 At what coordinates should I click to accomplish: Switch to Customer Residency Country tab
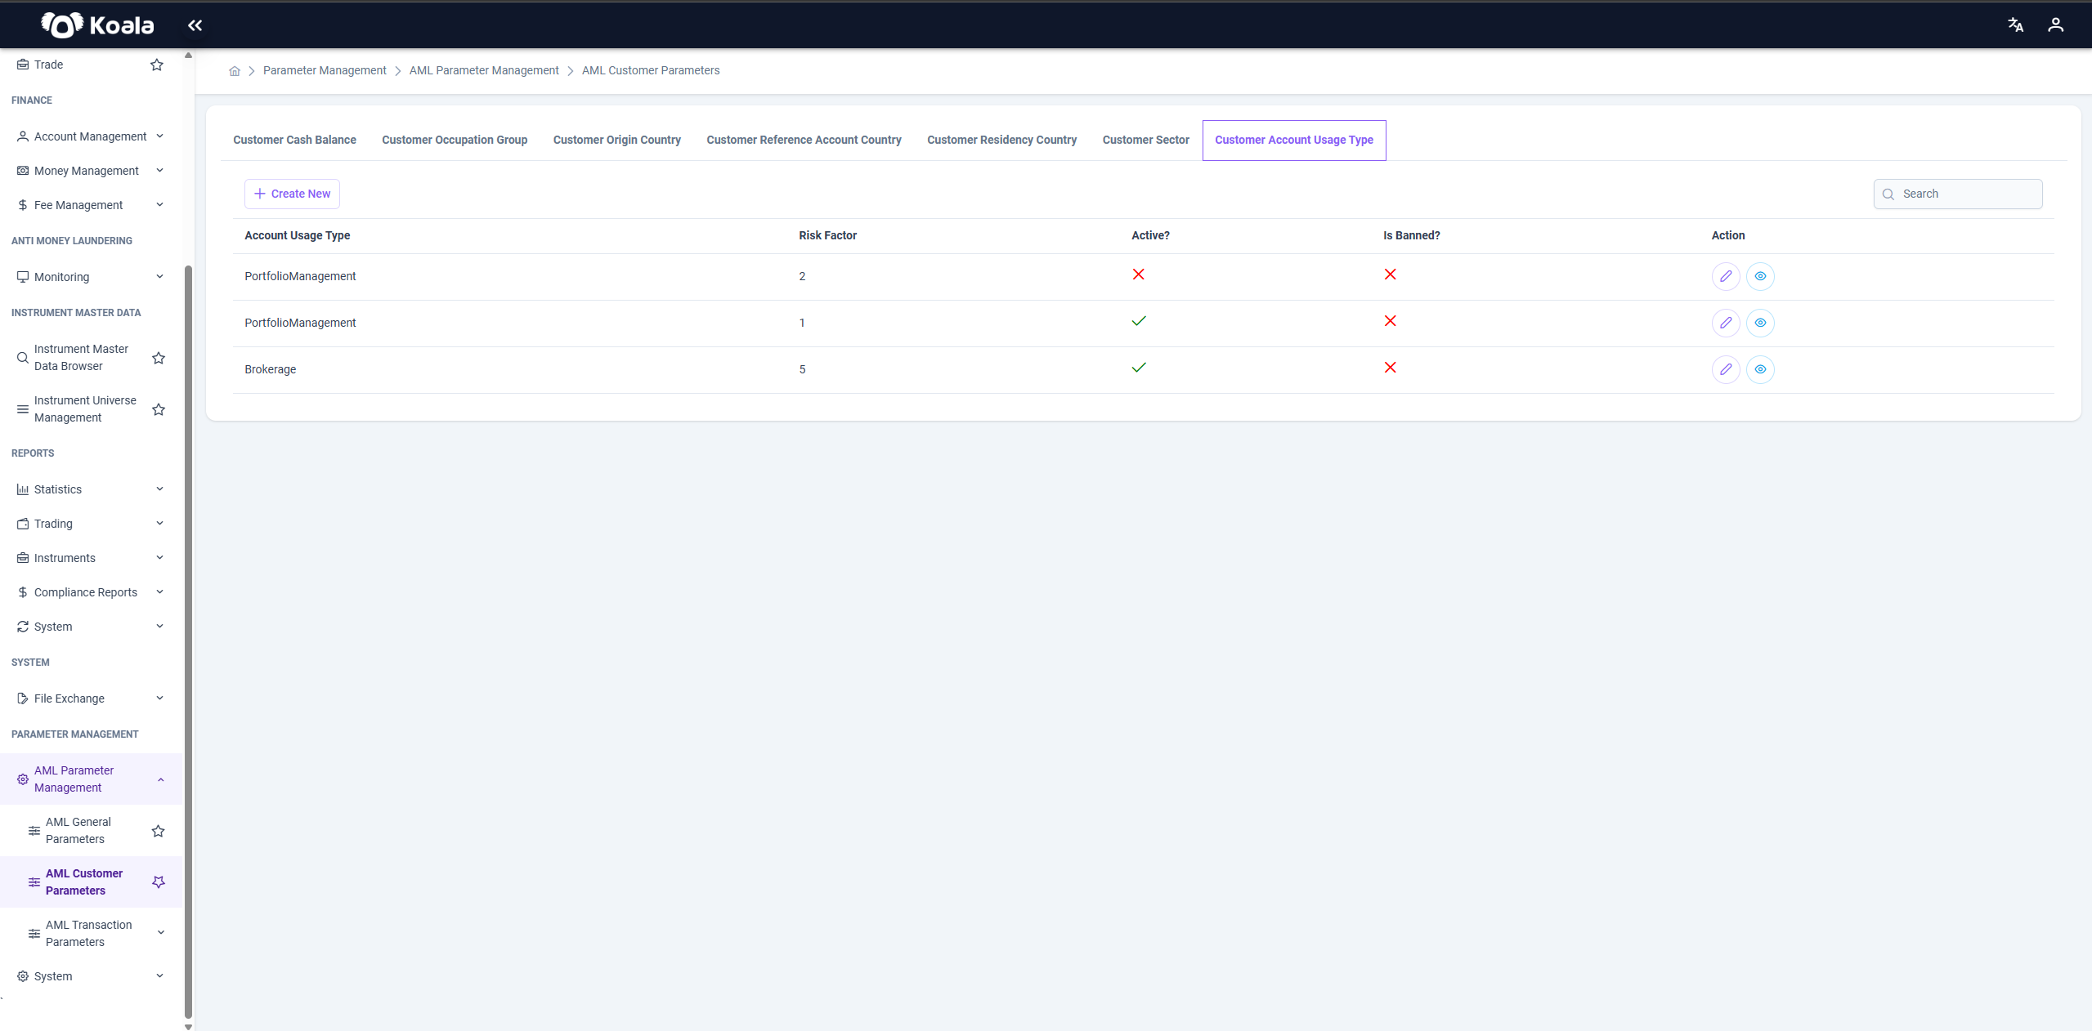click(1001, 140)
